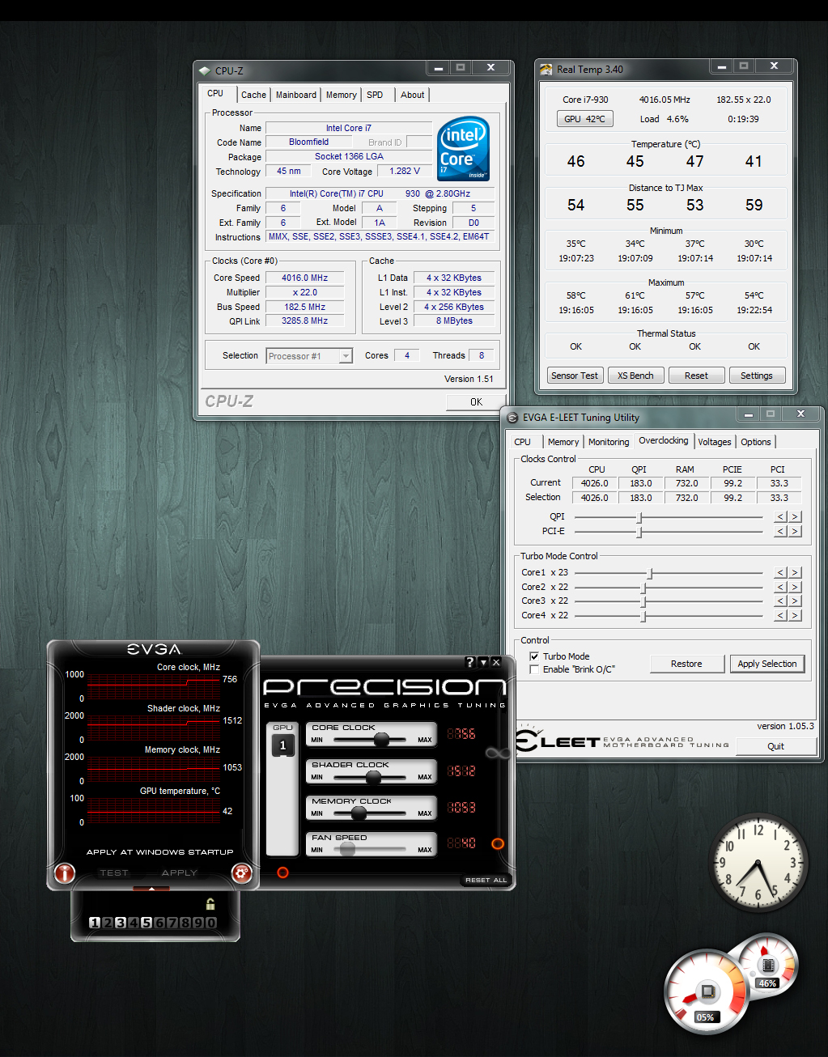Uncheck the Turbo Mode checkbox
Screen dimensions: 828x1057
click(x=534, y=656)
